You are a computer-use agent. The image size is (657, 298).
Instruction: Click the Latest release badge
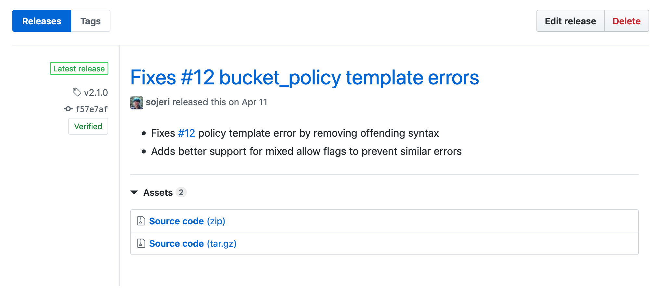point(79,68)
